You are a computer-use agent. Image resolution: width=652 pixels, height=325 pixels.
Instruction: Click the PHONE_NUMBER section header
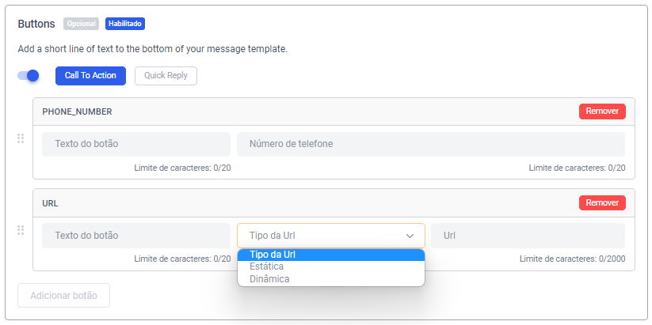click(78, 111)
